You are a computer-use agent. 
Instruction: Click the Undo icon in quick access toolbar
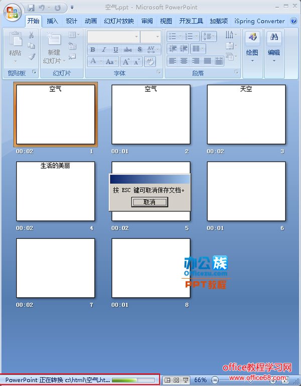(x=42, y=8)
